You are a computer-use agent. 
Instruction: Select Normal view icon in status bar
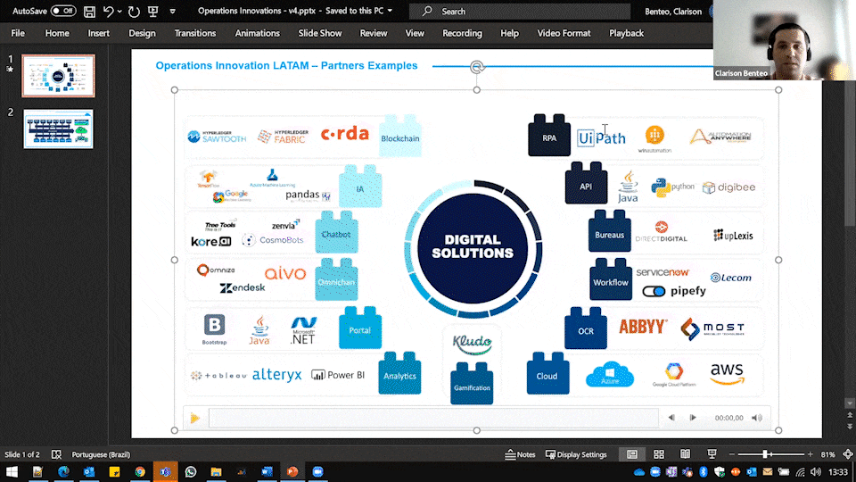coord(632,454)
